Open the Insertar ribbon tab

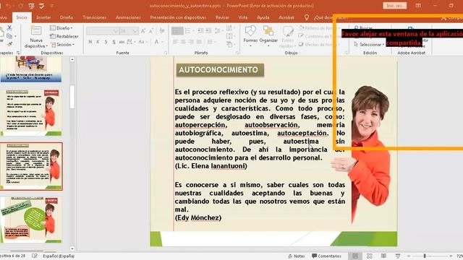(x=43, y=17)
